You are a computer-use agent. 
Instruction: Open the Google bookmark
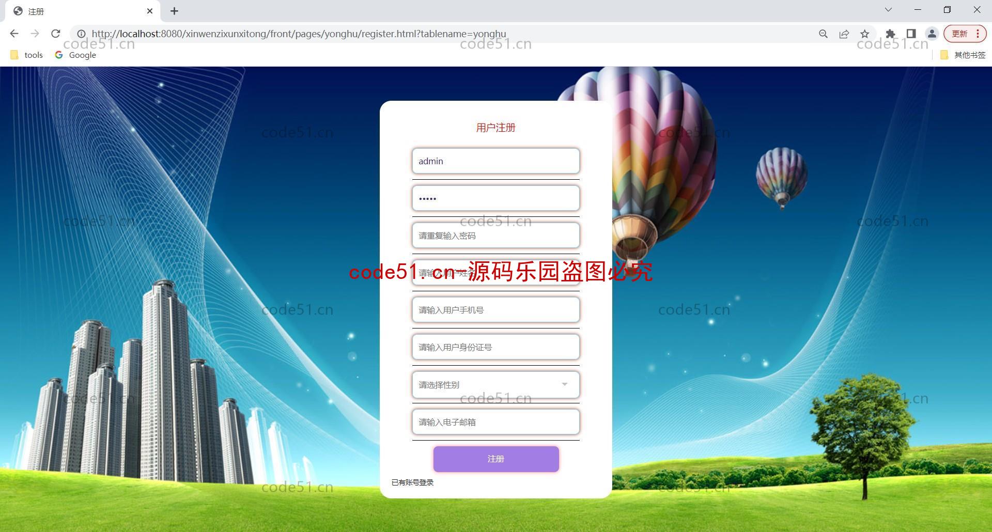[75, 55]
